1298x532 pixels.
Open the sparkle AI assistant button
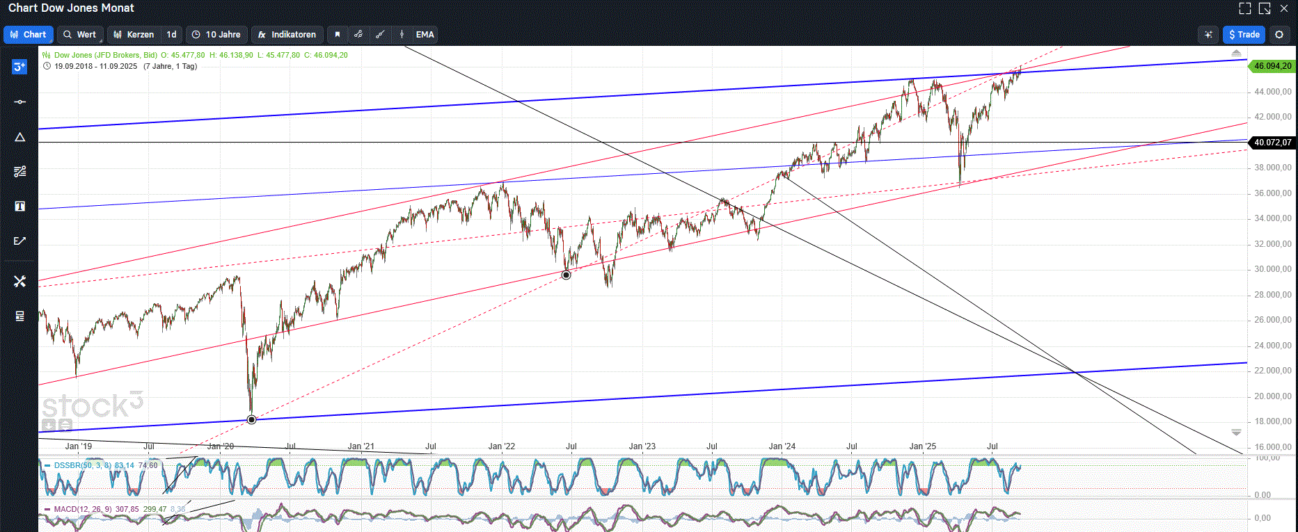point(1208,35)
